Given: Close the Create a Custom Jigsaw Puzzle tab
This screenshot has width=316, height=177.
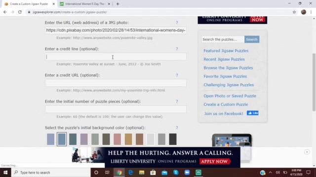Looking at the screenshot, I should [54, 4].
